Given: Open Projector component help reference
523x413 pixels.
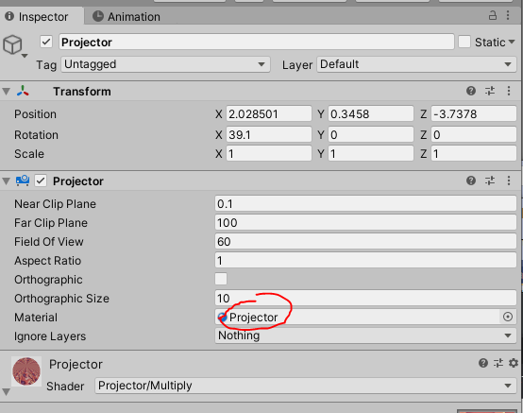Looking at the screenshot, I should point(471,181).
